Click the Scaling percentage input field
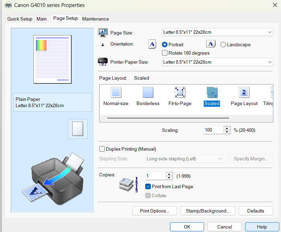 213,130
